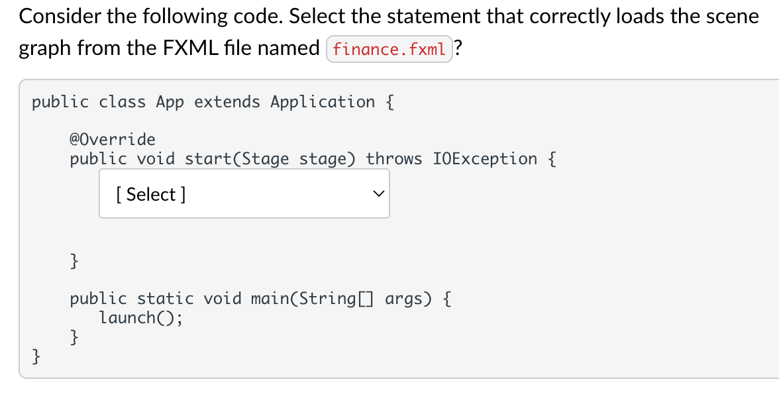Click the word FXML in the question

(x=191, y=48)
